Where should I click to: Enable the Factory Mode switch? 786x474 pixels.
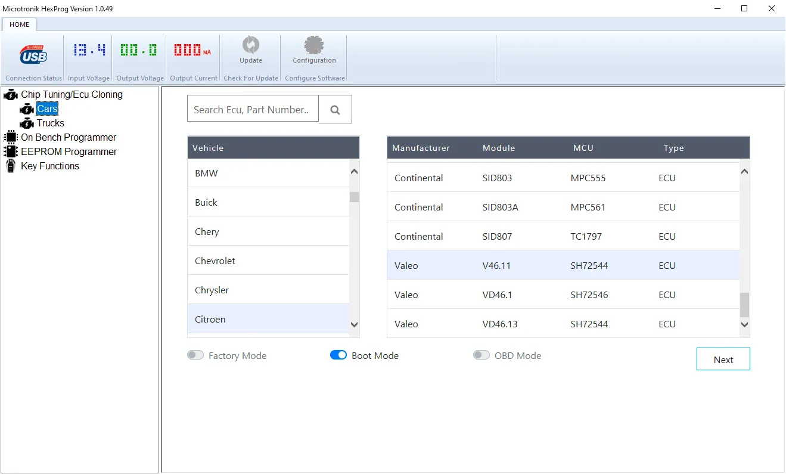pos(195,355)
